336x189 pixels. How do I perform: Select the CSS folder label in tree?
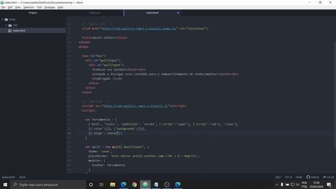tap(15, 25)
